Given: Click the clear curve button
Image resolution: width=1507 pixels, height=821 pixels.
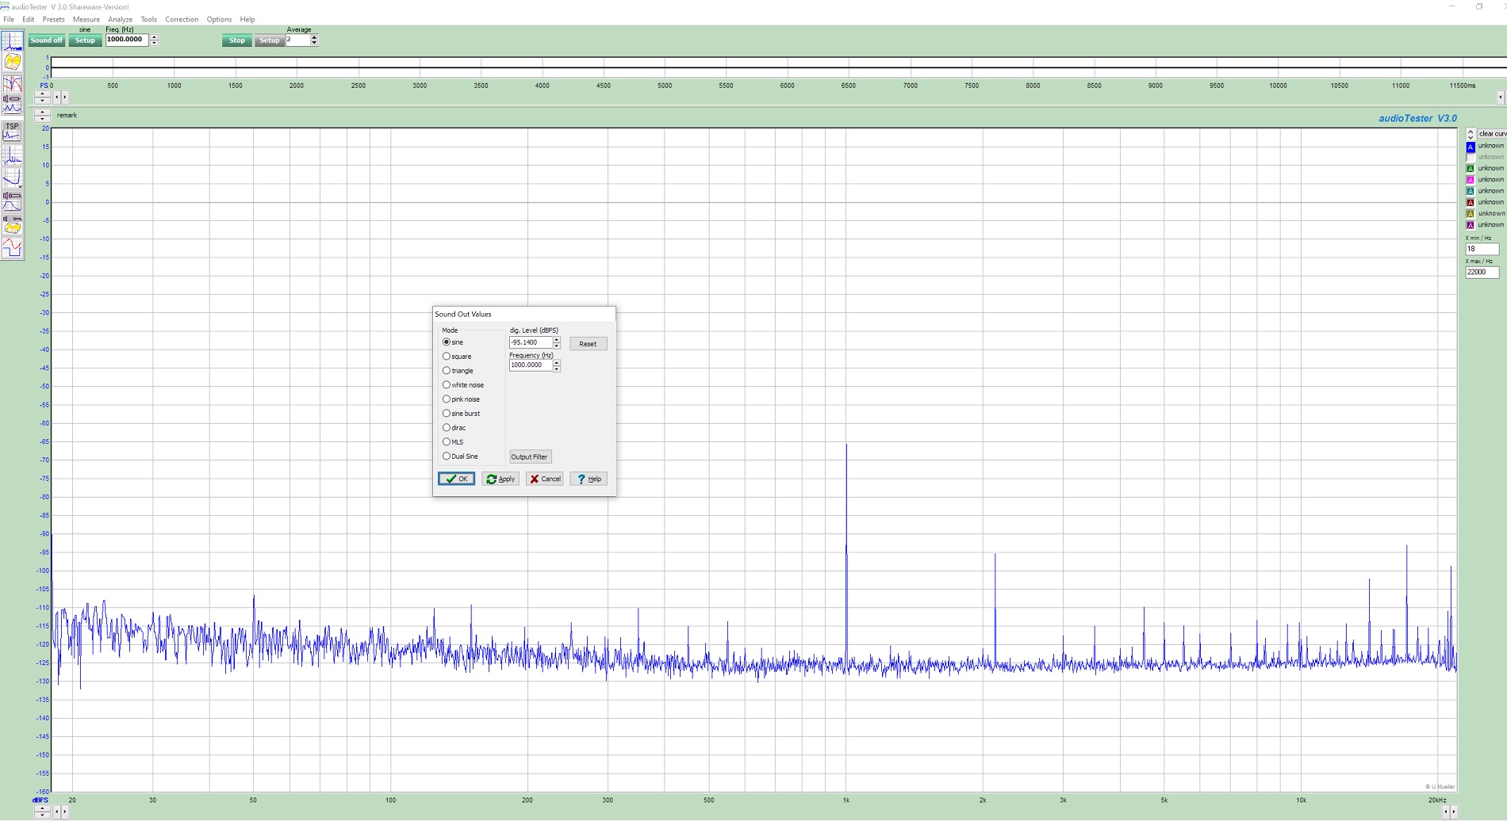Looking at the screenshot, I should click(x=1492, y=134).
